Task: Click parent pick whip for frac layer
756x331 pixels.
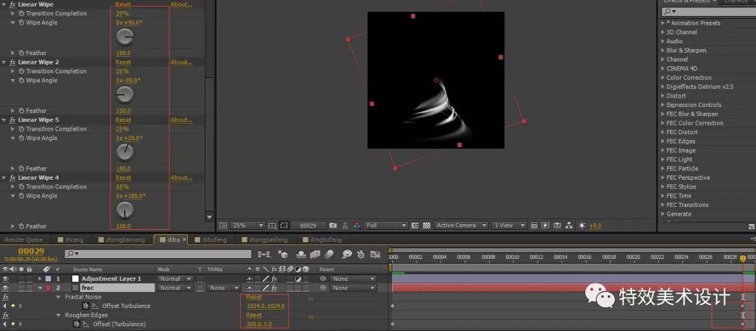Action: point(323,288)
